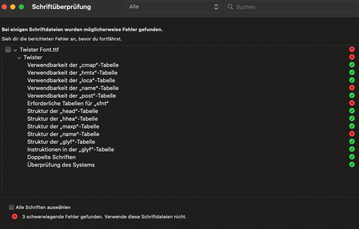Tick the Twister Font.ttf checkbox

(x=8, y=49)
